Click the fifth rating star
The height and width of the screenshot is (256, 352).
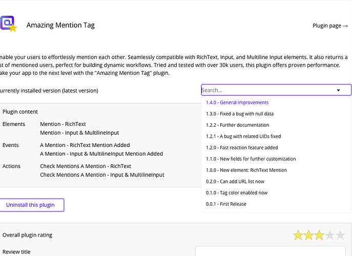[341, 236]
